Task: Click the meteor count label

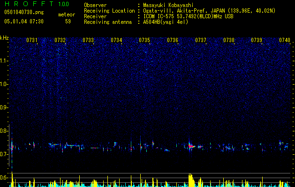Action: [67, 14]
